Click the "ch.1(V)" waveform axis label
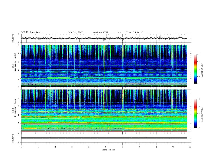Viewport: 214px width, 165px height. 13,38
